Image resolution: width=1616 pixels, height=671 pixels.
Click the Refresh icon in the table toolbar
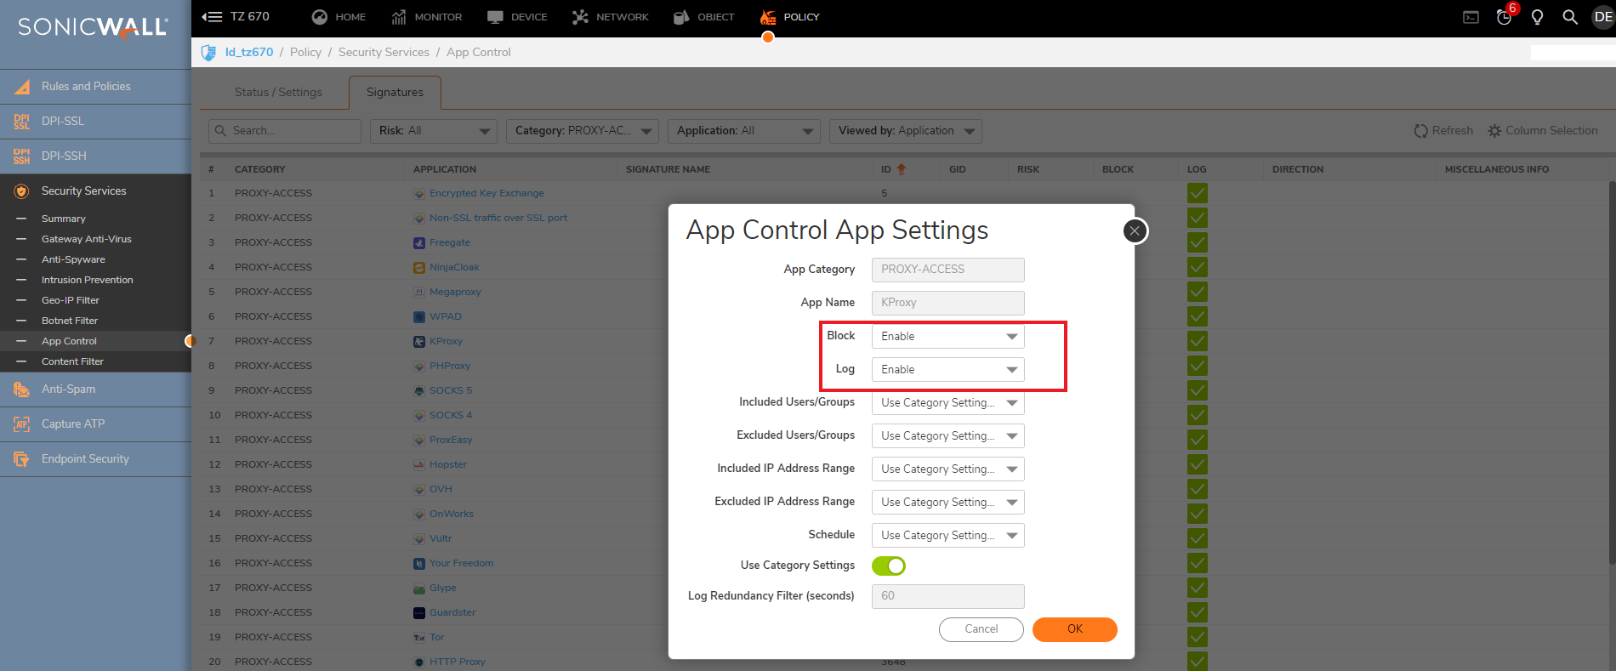1420,131
